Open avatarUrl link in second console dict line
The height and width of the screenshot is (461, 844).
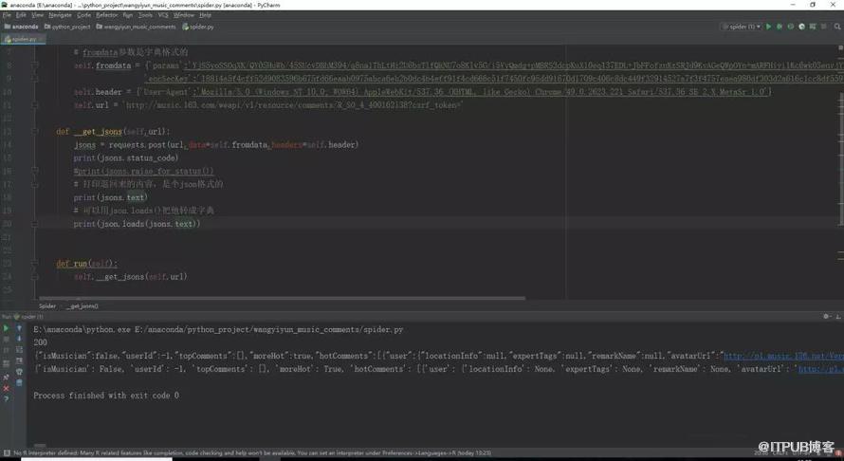821,369
